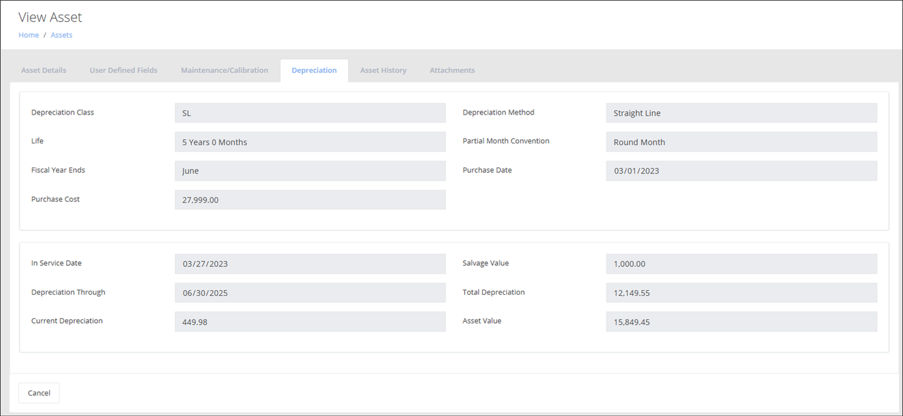
Task: Click the Purchase Cost label
Action: click(55, 199)
